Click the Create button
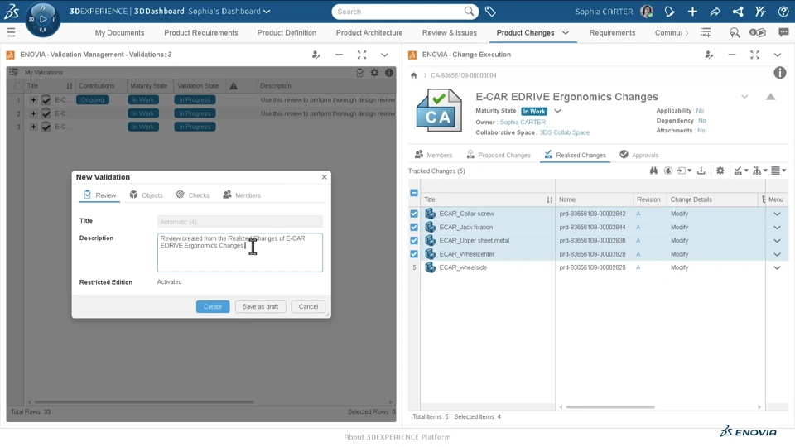Viewport: 795px width, 447px height. (x=213, y=306)
